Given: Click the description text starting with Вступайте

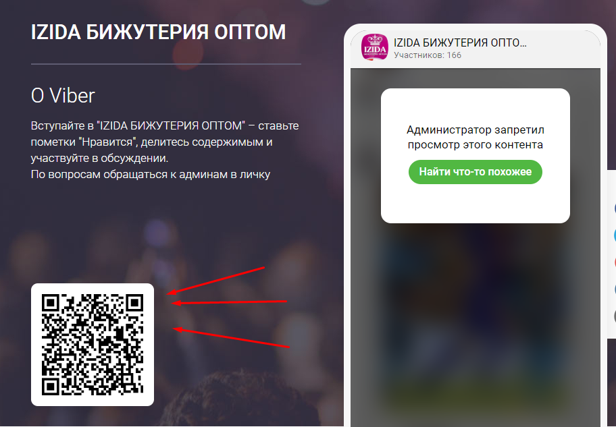Looking at the screenshot, I should point(165,142).
